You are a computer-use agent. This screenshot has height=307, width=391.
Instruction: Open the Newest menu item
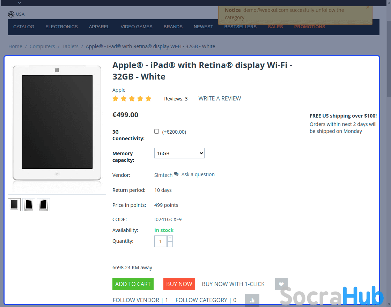click(203, 27)
